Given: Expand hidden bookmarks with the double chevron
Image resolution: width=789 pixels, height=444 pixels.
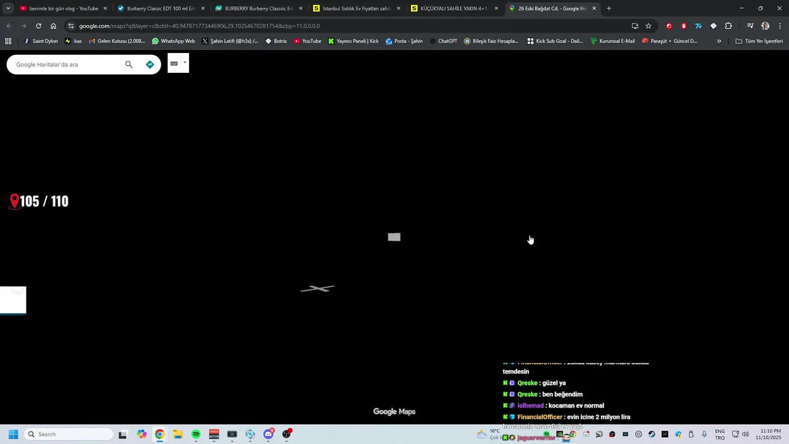Looking at the screenshot, I should 719,41.
